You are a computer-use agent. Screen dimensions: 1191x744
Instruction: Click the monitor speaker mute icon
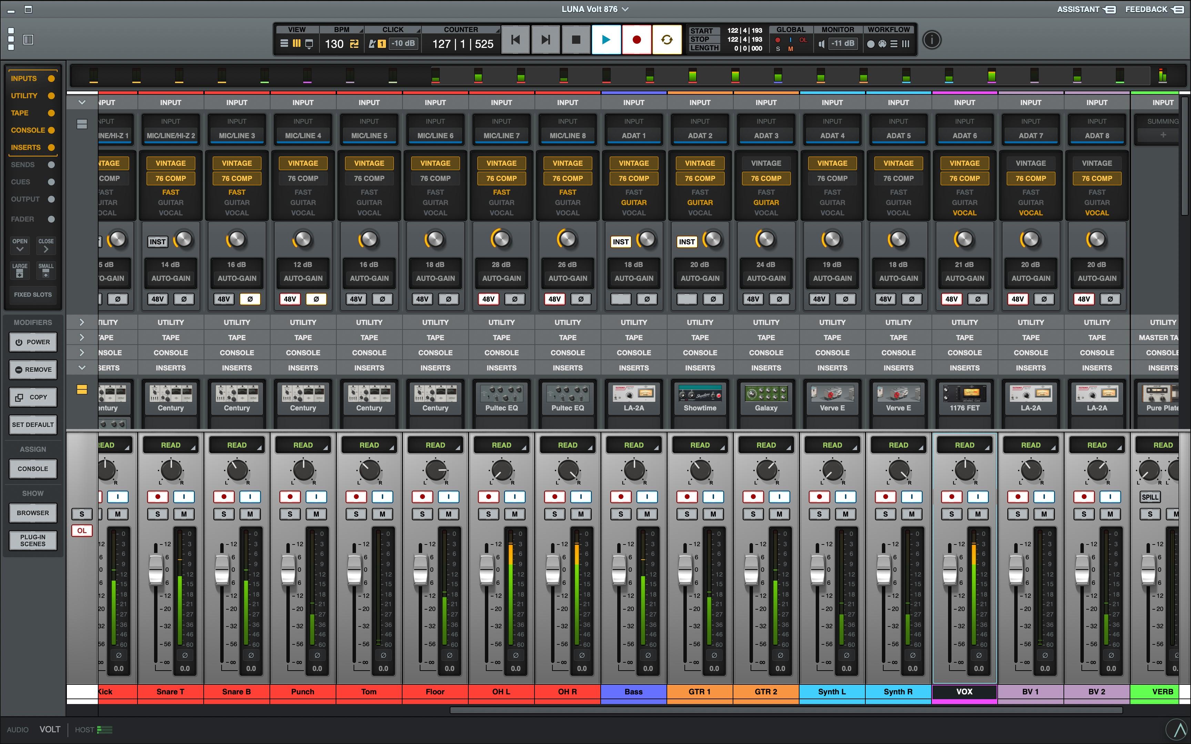821,44
